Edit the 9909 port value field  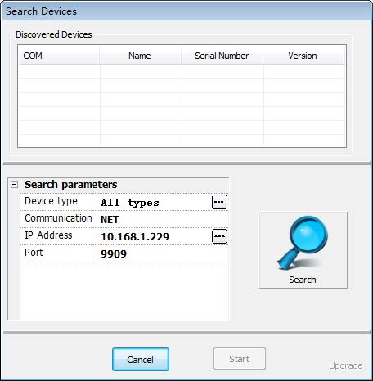point(163,253)
